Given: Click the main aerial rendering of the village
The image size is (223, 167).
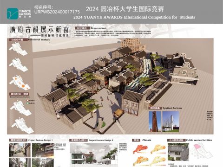Looking at the screenshot, I should point(110,86).
